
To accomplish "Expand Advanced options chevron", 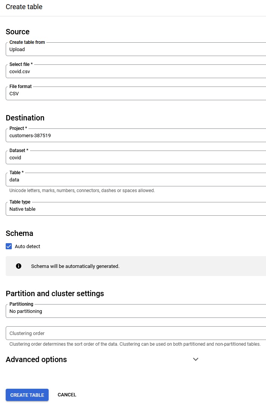I will 196,359.
